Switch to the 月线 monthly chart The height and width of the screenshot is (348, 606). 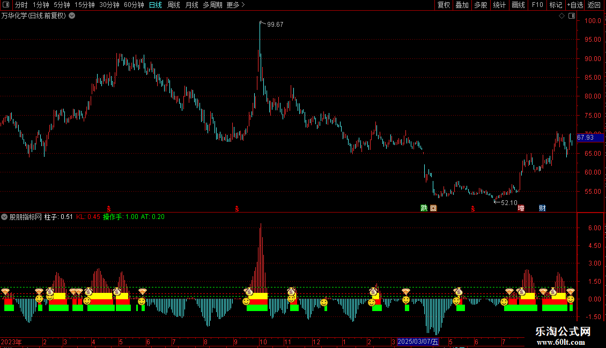(x=191, y=5)
